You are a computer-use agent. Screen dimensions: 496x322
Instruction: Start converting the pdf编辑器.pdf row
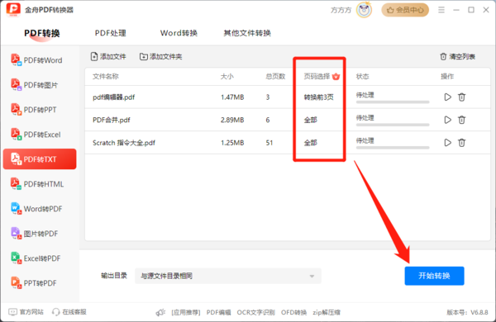tap(447, 97)
